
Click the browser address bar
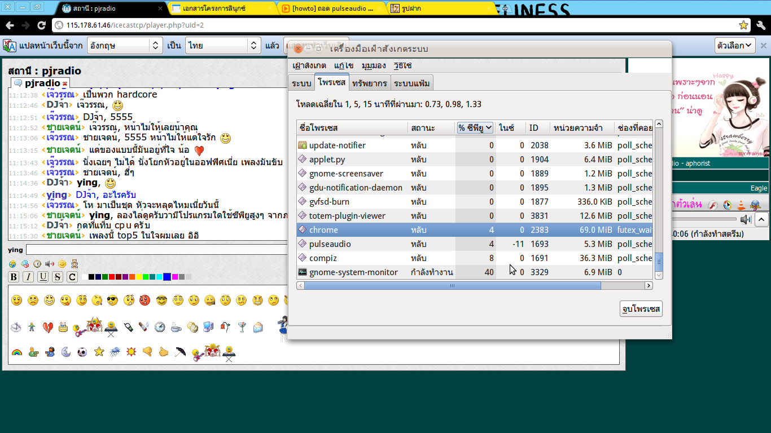click(401, 25)
